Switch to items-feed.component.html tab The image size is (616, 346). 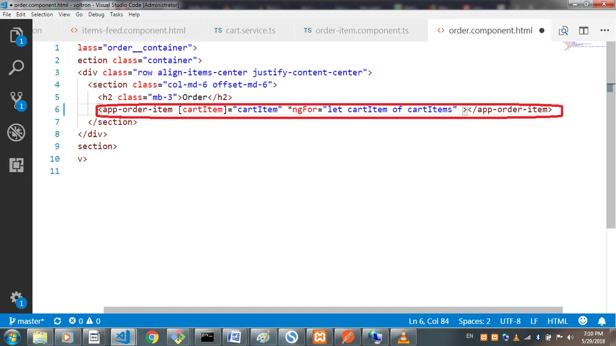(x=133, y=30)
